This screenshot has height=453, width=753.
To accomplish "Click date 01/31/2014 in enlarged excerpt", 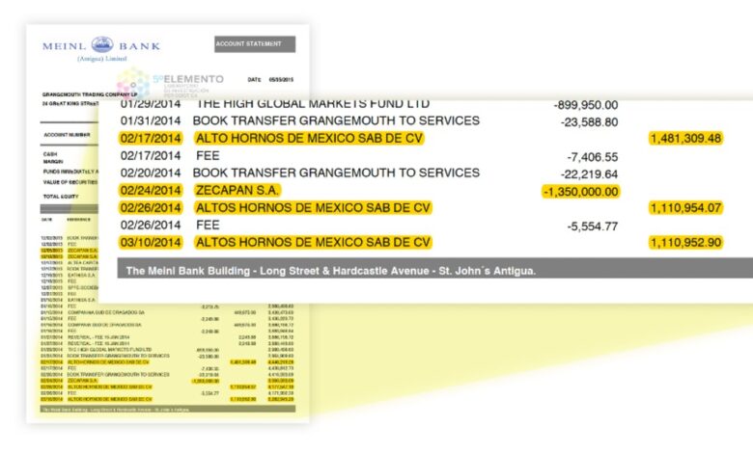I will [x=151, y=120].
